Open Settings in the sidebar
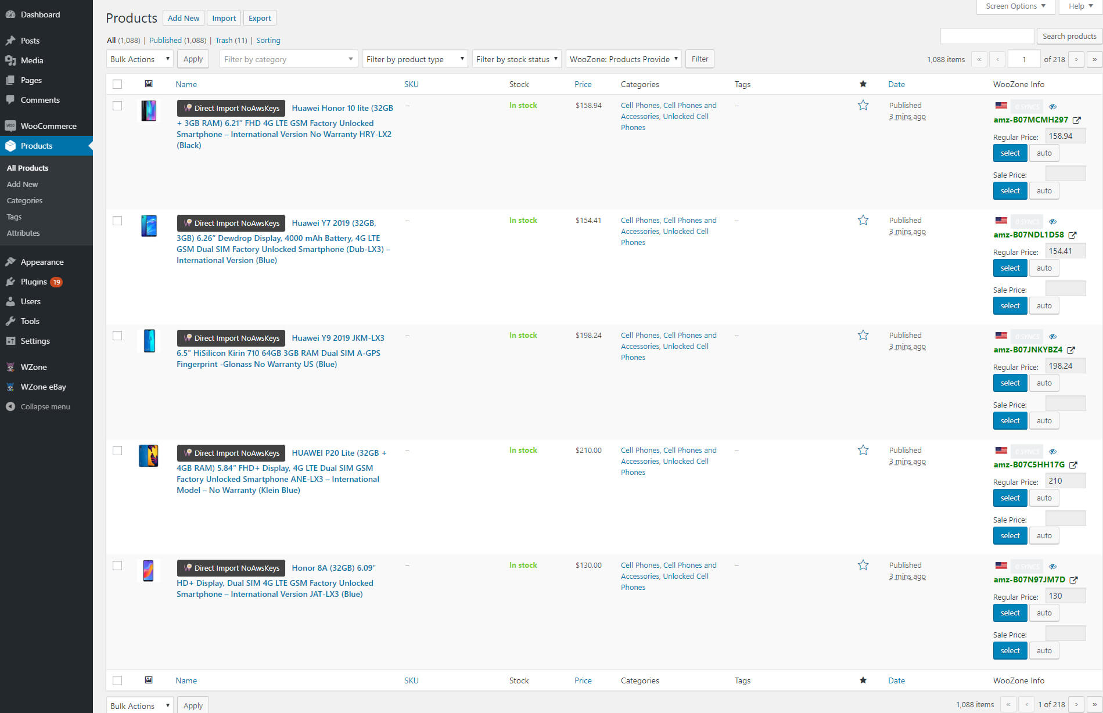 tap(35, 341)
